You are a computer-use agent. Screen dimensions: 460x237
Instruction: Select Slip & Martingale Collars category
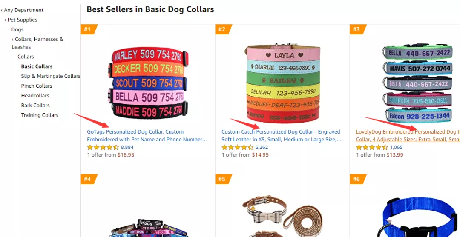51,76
